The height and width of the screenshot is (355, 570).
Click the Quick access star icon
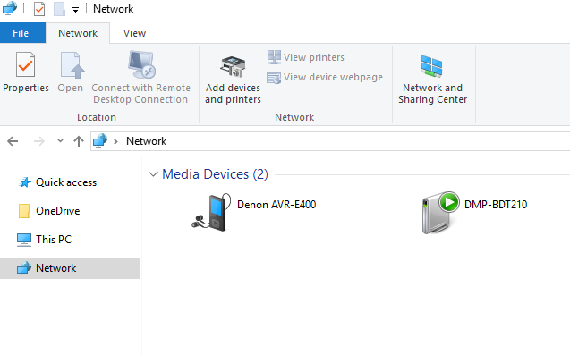(25, 182)
